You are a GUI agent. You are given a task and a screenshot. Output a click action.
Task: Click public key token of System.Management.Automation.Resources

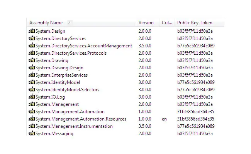[x=196, y=119]
